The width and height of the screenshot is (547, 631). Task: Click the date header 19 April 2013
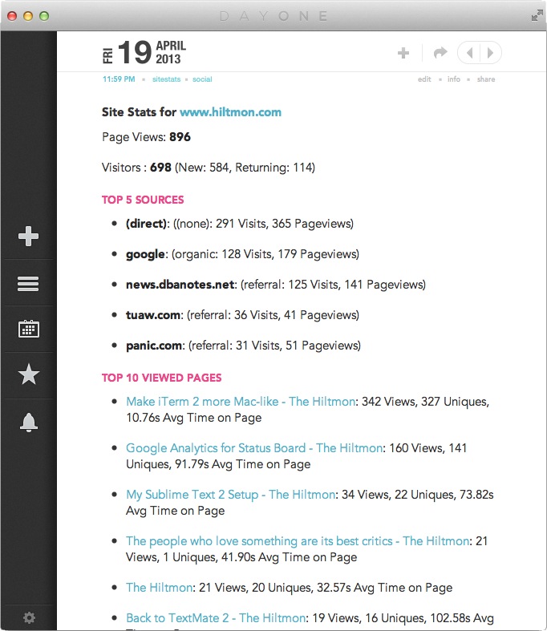pos(144,52)
